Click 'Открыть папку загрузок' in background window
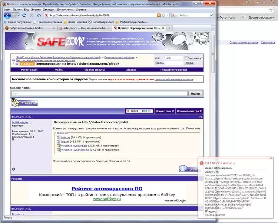Image resolution: width=278 pixels, height=223 pixels. (244, 42)
